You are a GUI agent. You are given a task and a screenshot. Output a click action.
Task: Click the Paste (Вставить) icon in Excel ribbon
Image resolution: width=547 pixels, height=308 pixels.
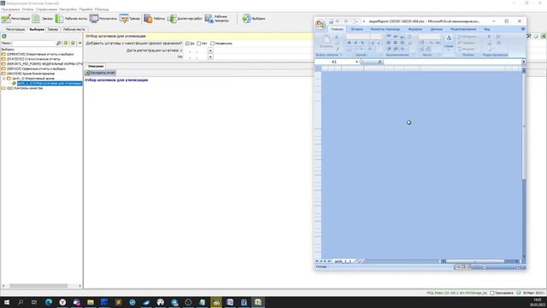click(x=326, y=42)
